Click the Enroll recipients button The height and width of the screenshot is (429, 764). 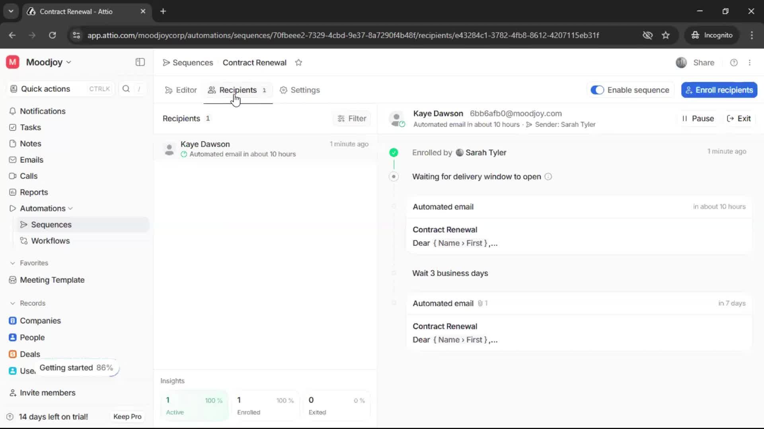pyautogui.click(x=719, y=90)
